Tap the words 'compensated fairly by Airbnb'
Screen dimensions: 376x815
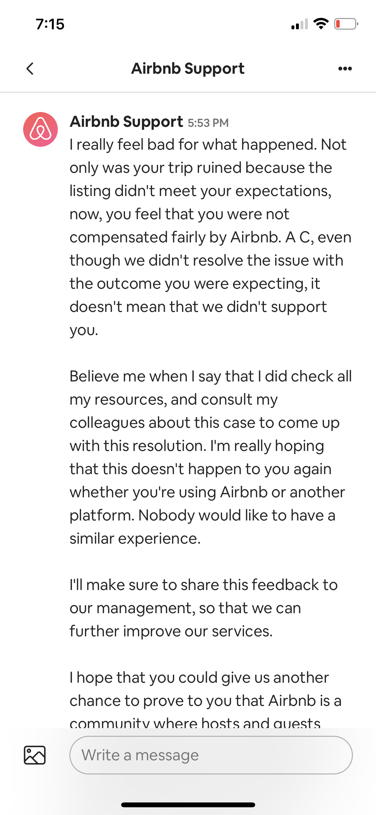coord(174,238)
